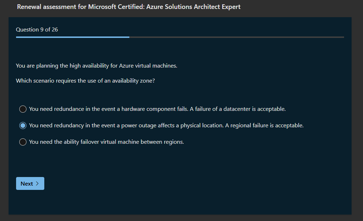Click the "Which scenario requires" question text
The width and height of the screenshot is (363, 221).
coord(85,81)
